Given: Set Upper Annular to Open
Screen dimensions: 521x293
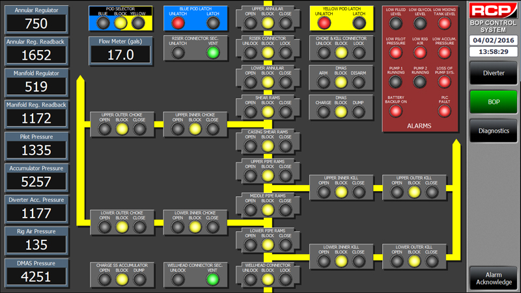Looking at the screenshot, I should (250, 23).
